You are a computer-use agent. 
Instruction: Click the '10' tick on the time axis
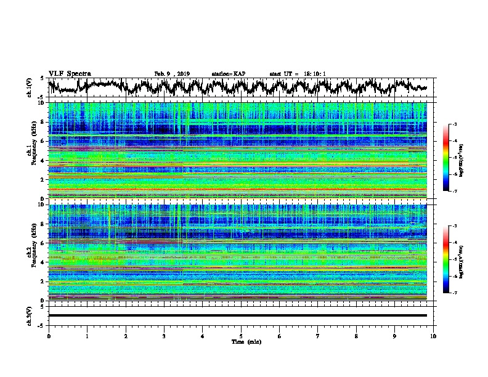point(433,336)
